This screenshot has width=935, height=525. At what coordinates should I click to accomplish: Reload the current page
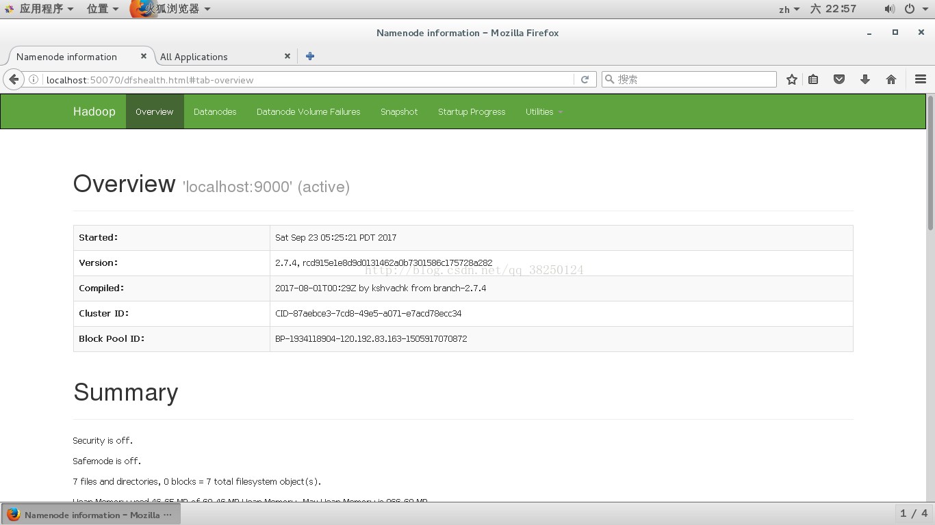click(x=585, y=80)
